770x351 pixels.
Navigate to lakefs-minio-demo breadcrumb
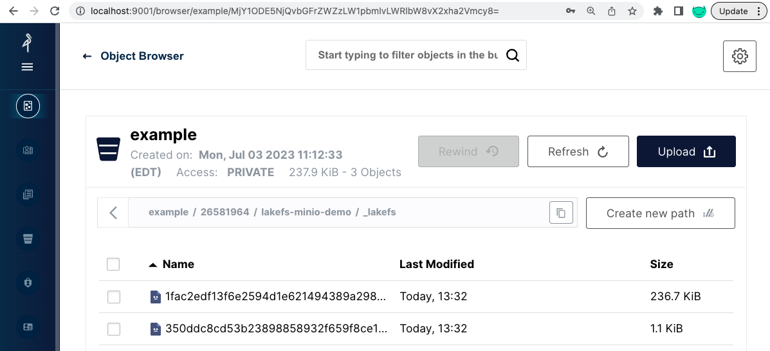306,212
